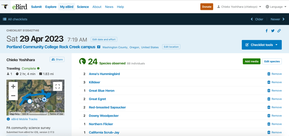Click Add media button
This screenshot has width=289, height=136.
tap(251, 62)
